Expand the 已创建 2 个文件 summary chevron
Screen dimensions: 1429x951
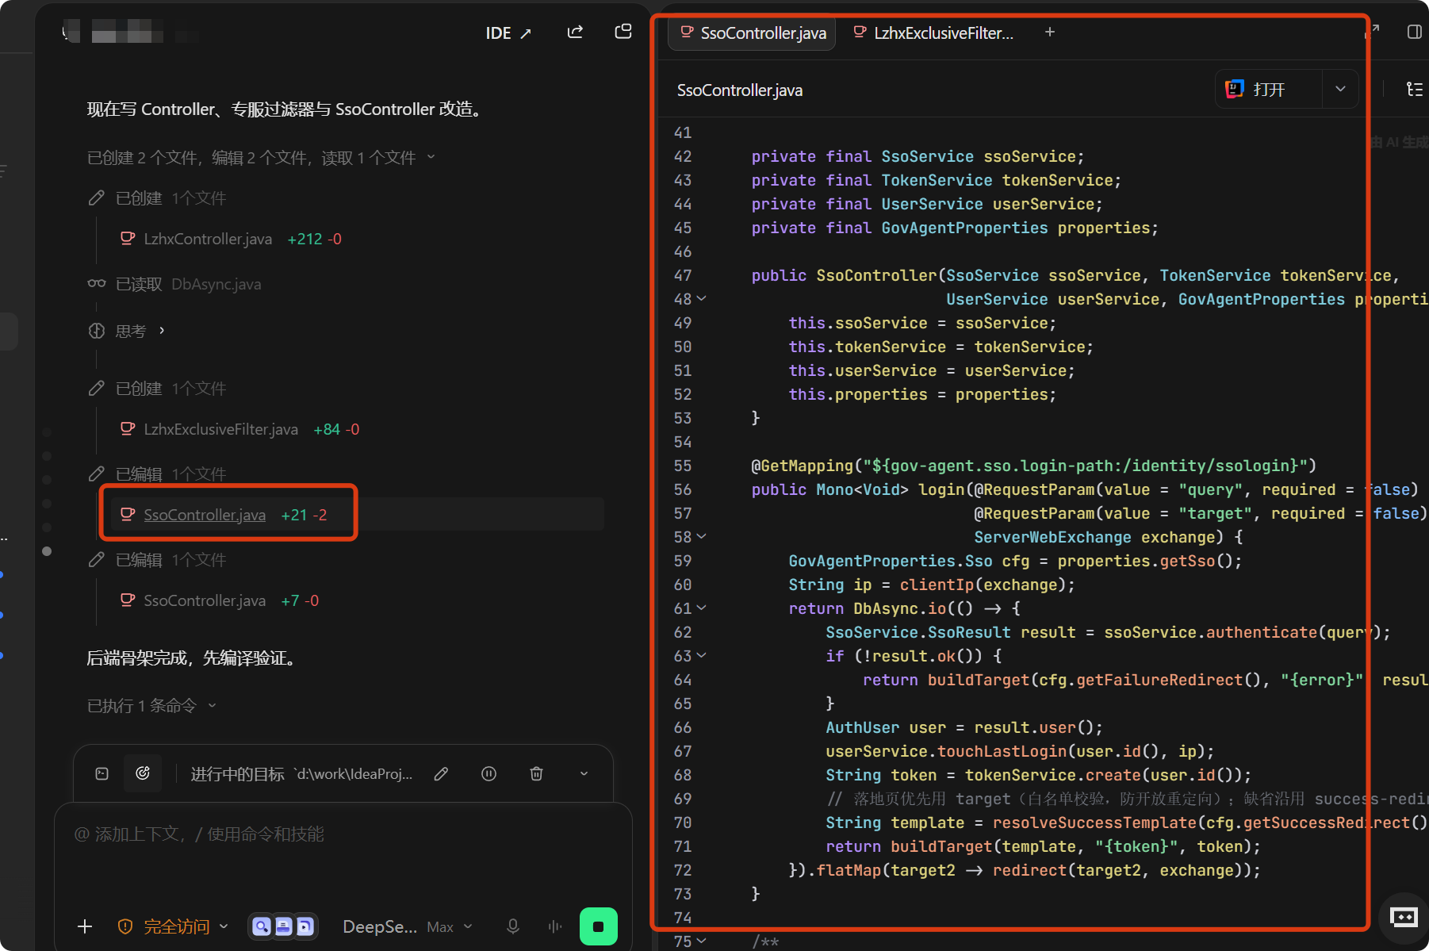pos(431,157)
